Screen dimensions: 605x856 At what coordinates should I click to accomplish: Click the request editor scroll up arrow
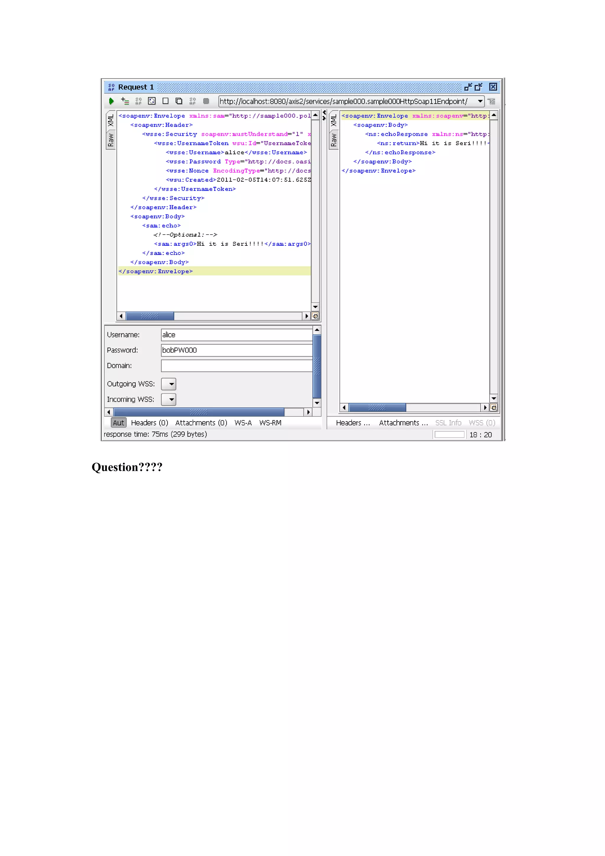click(x=315, y=115)
